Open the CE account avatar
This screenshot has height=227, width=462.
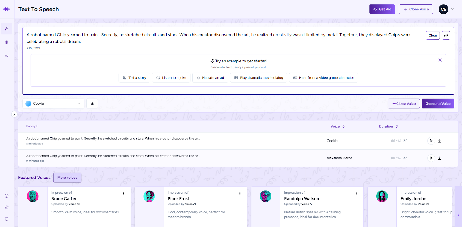click(x=444, y=9)
